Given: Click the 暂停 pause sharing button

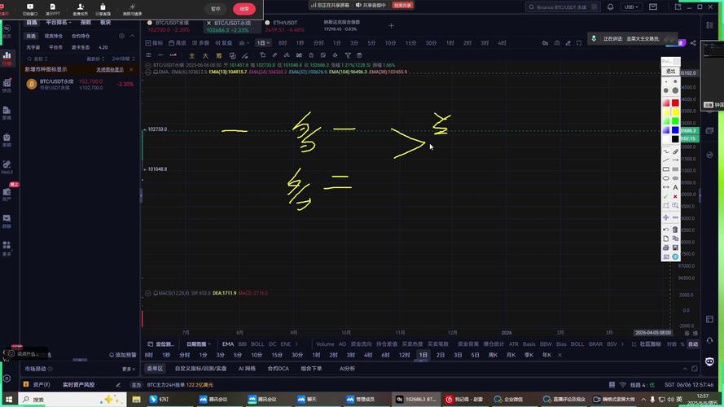Looking at the screenshot, I should click(x=215, y=8).
